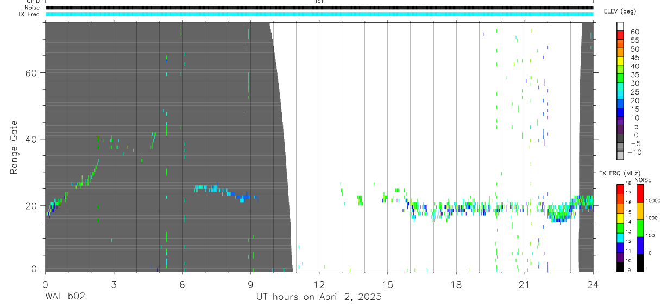
Task: Click the light gray bottom swatch of ELEV legend
Action: (620, 156)
